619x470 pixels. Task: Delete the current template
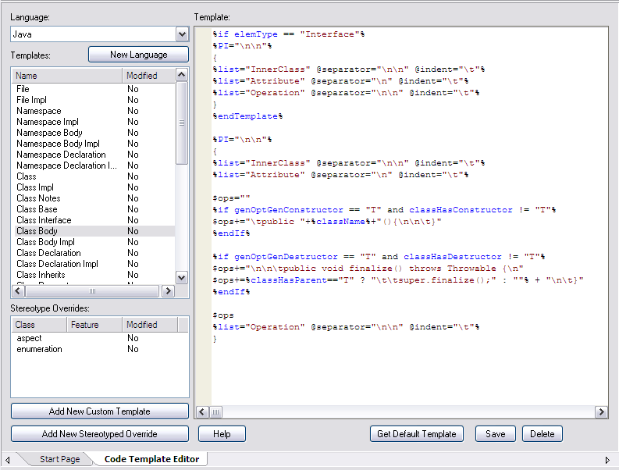click(542, 433)
